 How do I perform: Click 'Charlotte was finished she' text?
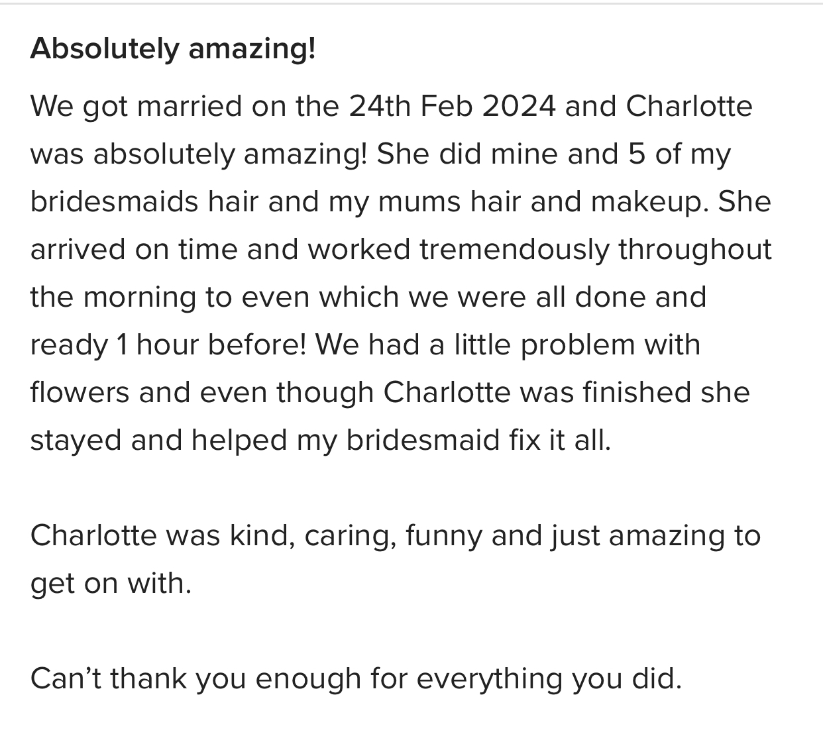(x=567, y=393)
